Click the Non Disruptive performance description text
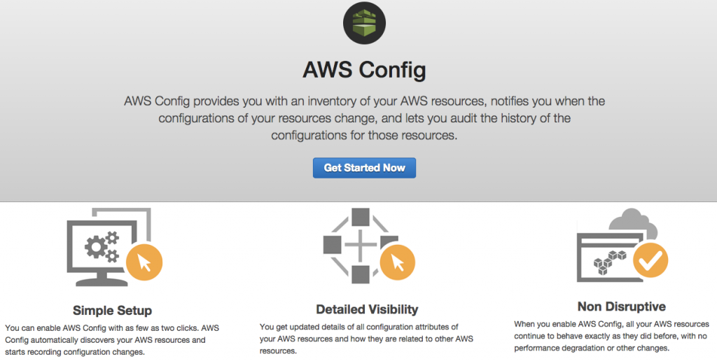This screenshot has width=717, height=361. 611,336
